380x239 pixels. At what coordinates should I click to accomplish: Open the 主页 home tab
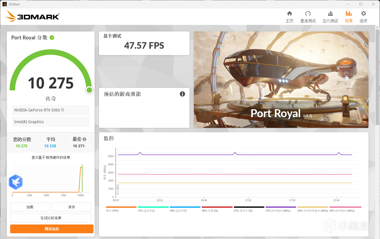click(289, 17)
